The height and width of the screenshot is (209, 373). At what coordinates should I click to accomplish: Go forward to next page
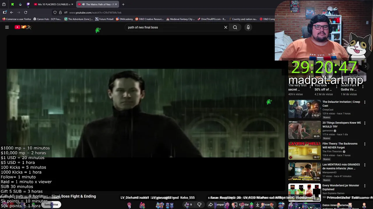click(x=19, y=12)
